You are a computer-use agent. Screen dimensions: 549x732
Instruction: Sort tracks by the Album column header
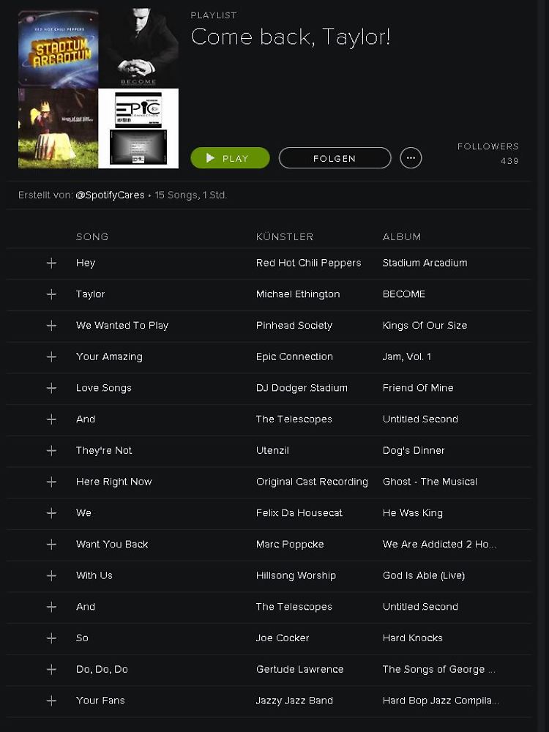[402, 236]
